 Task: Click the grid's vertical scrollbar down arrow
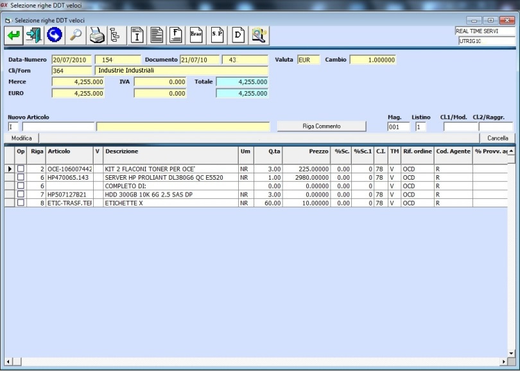coord(511,353)
